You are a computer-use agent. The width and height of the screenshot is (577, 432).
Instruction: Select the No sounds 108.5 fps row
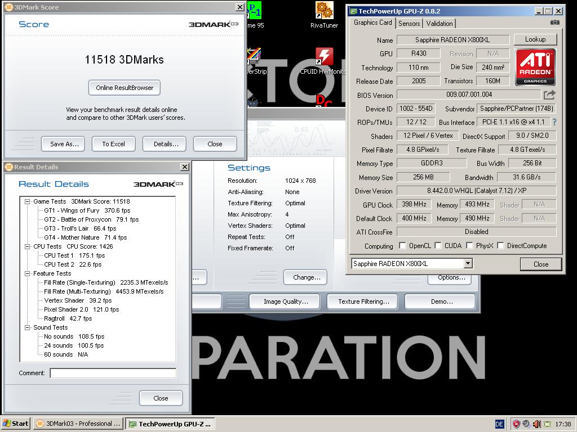[74, 336]
